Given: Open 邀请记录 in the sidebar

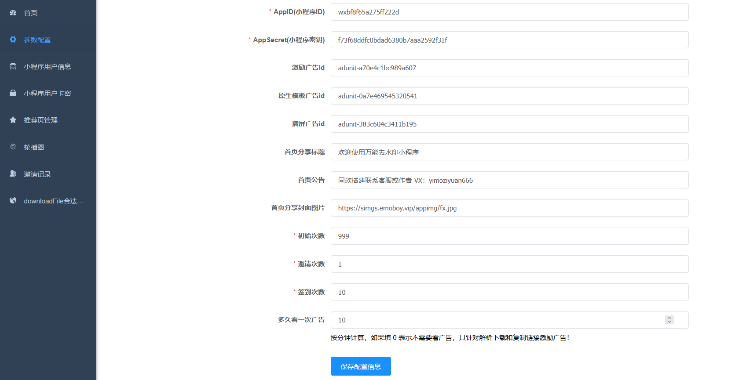Looking at the screenshot, I should point(48,174).
